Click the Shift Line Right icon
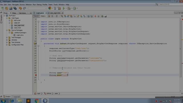 [91, 16]
